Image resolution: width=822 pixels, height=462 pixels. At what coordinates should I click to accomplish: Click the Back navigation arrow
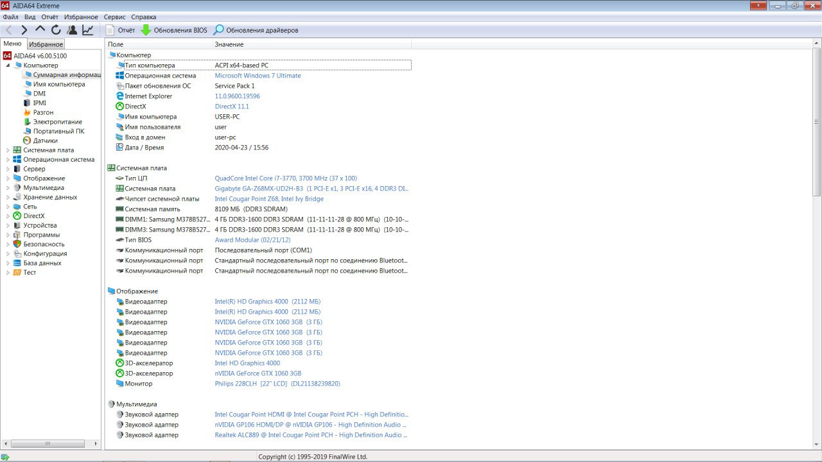click(9, 30)
